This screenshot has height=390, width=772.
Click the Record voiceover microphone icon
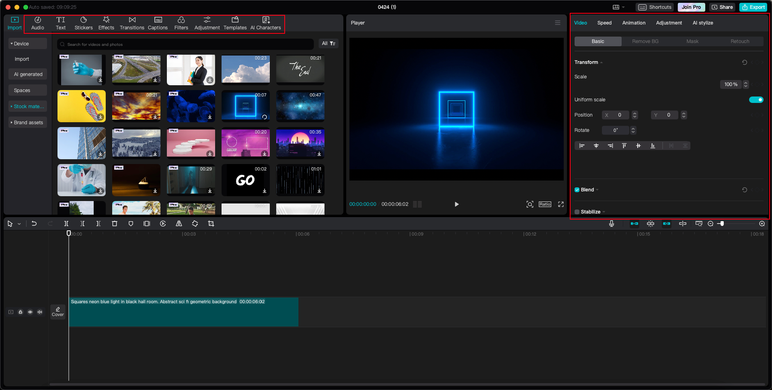coord(611,224)
